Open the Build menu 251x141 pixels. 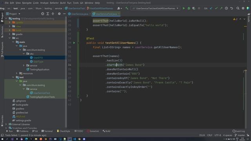(x=63, y=3)
